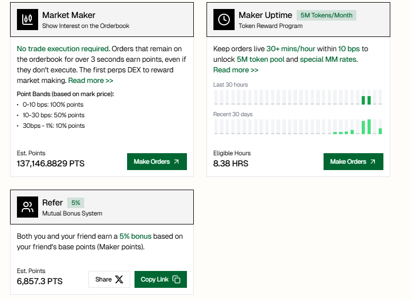
Task: Click 'Token Reward Program' subtitle
Action: 271,26
